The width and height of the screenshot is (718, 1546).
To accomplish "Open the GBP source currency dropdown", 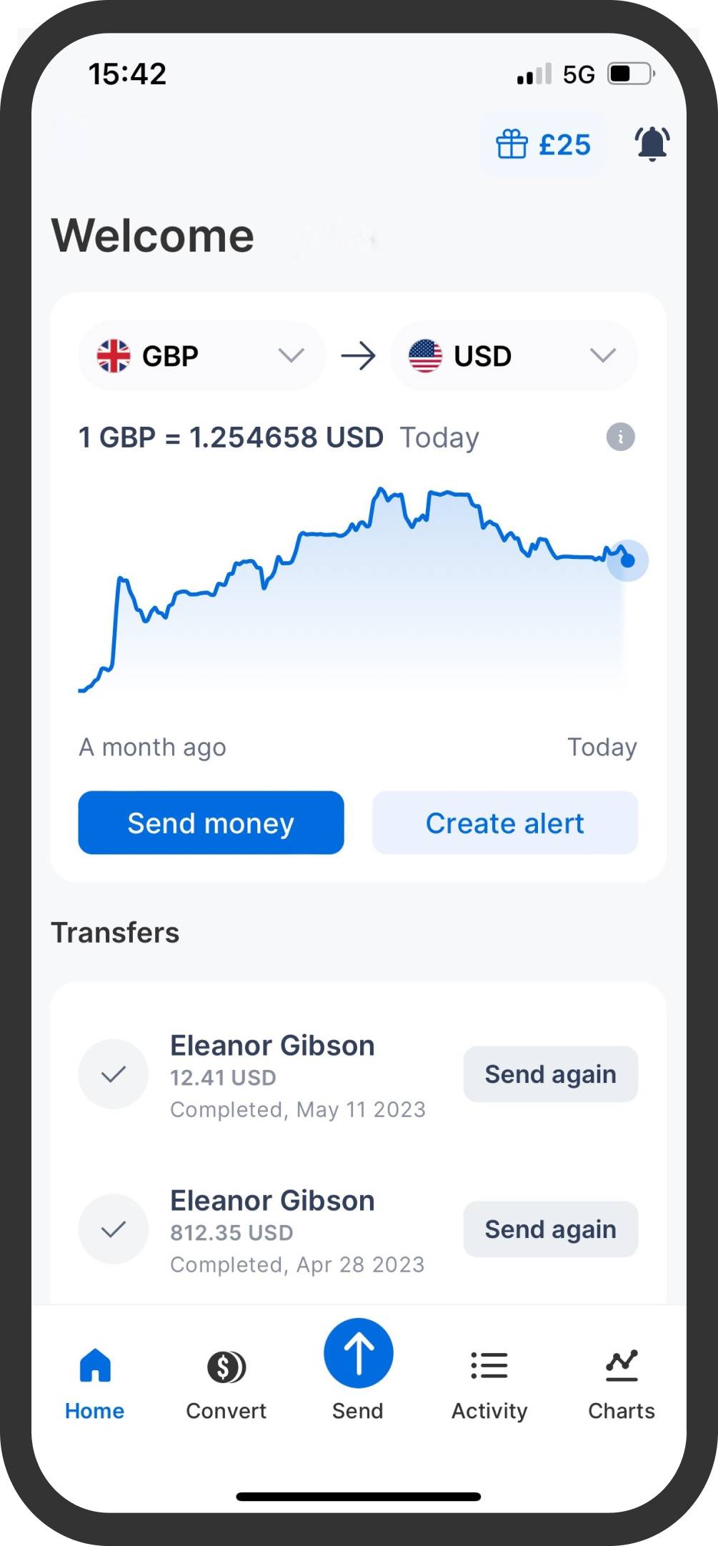I will coord(201,356).
